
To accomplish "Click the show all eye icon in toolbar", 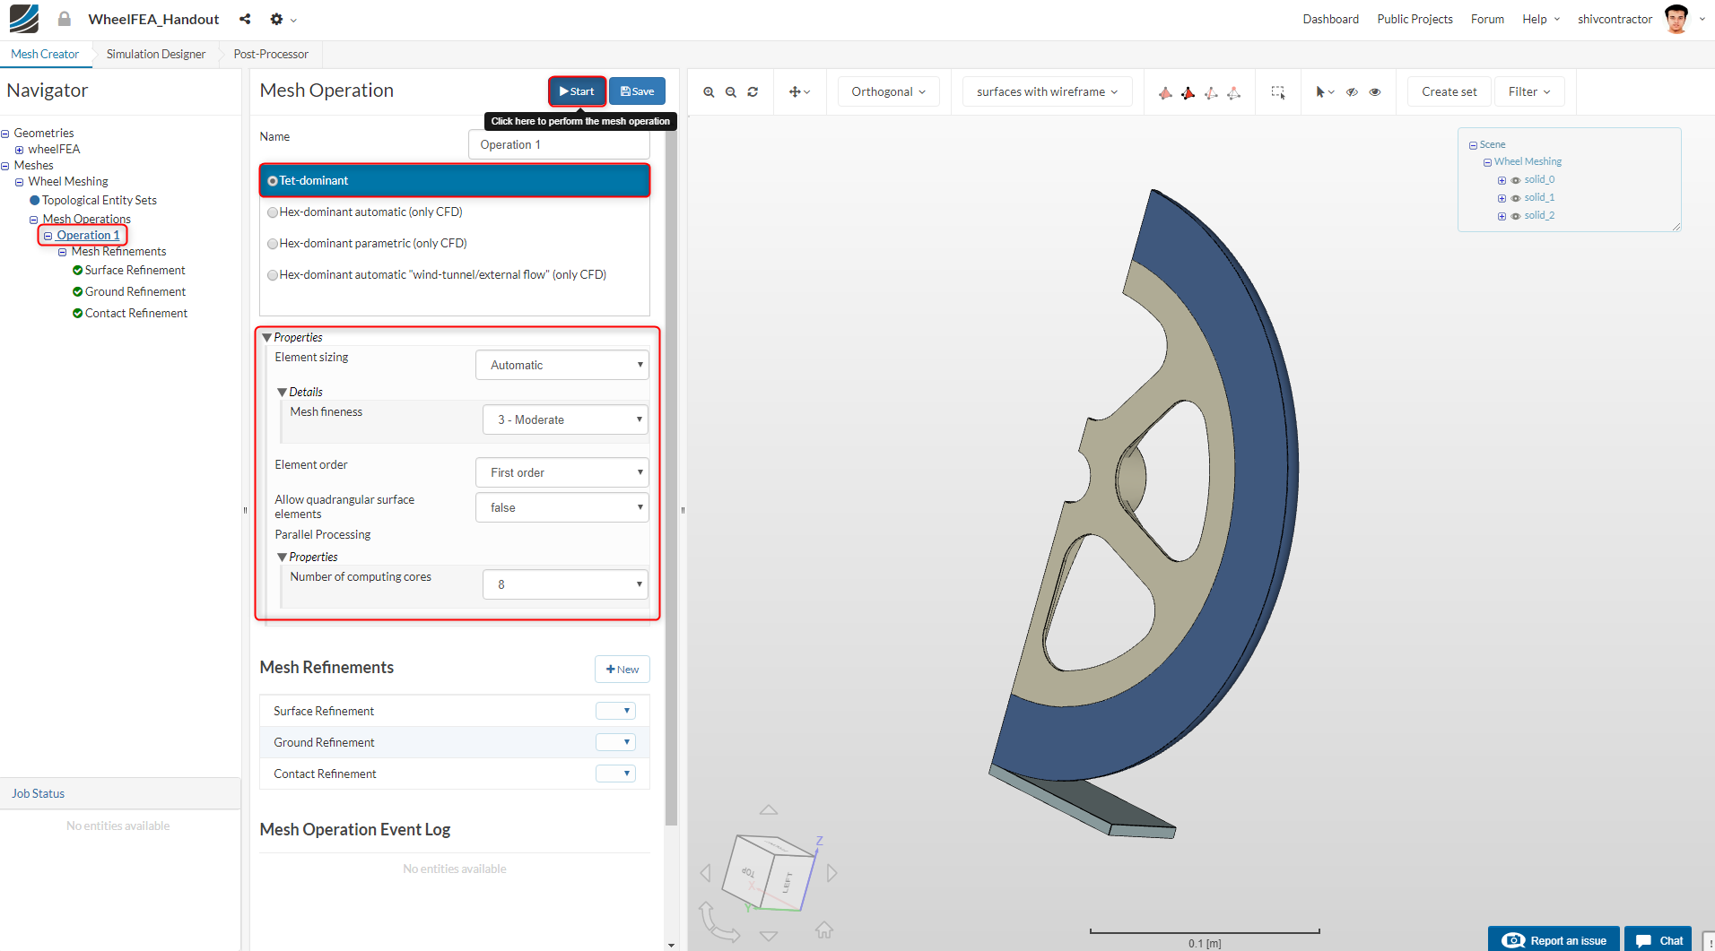I will pyautogui.click(x=1375, y=91).
